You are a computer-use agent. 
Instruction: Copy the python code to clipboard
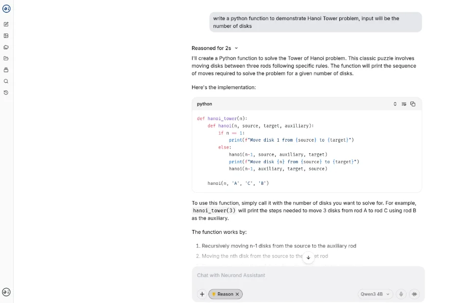[x=413, y=104]
